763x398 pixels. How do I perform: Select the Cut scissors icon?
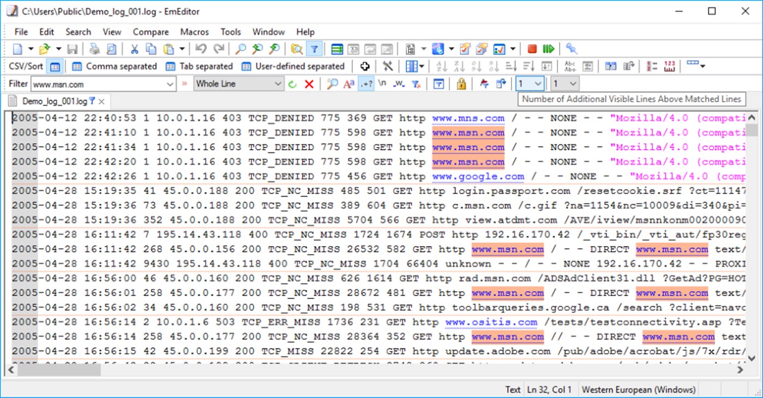pyautogui.click(x=134, y=48)
